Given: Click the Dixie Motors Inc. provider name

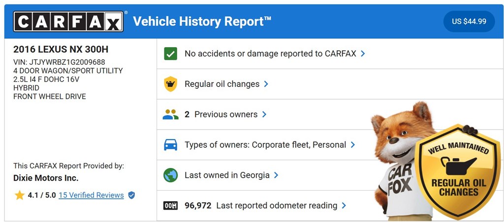Looking at the screenshot, I should click(x=46, y=178).
